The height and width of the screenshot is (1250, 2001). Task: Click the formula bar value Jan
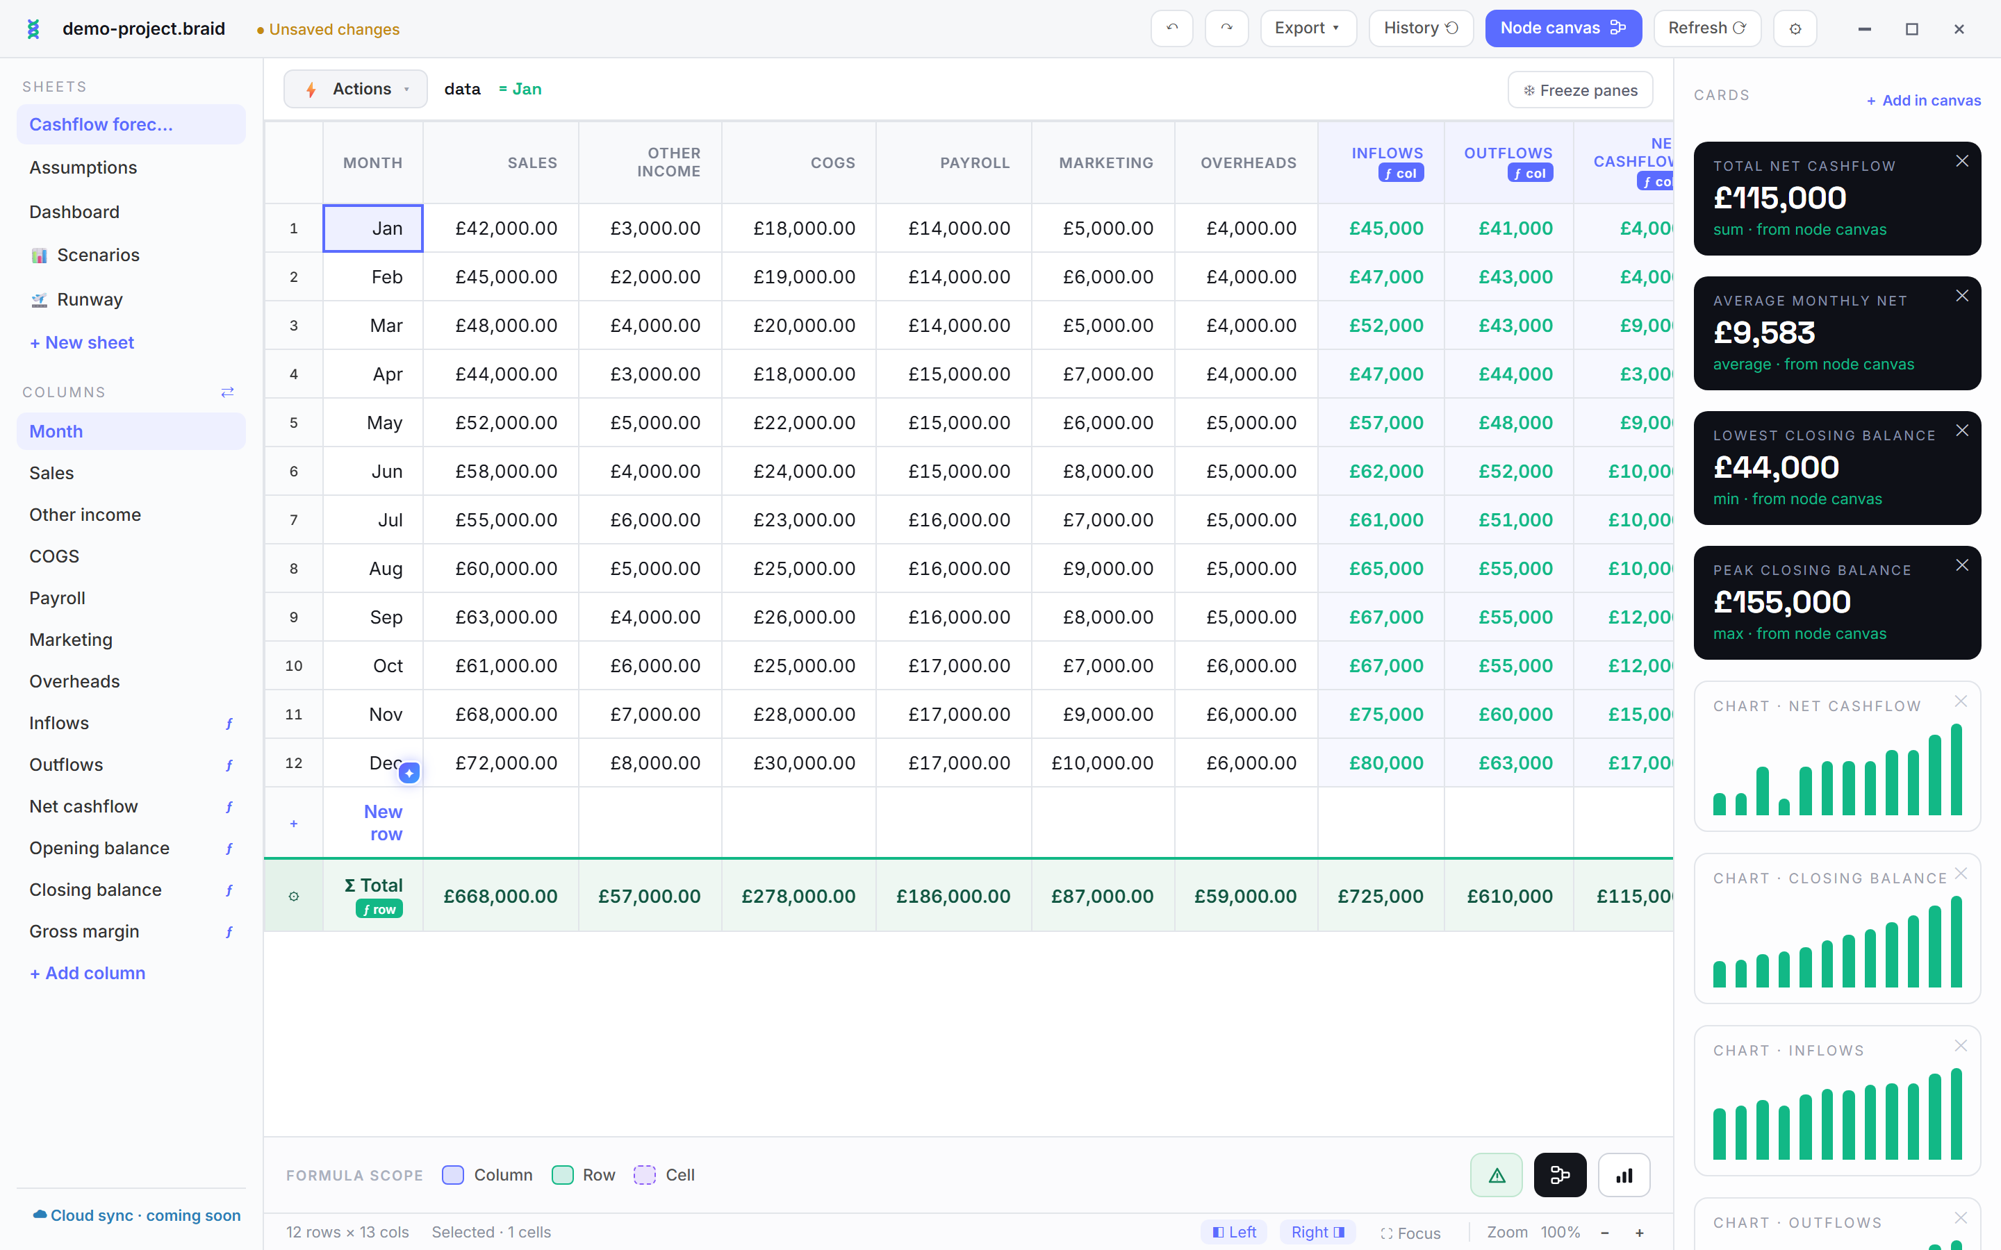(x=520, y=90)
